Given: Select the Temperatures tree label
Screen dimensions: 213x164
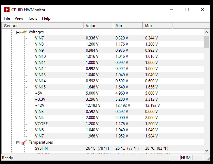Looking at the screenshot, I should click(41, 142).
